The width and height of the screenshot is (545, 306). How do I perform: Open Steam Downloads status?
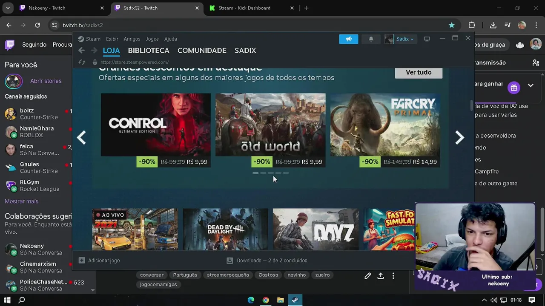click(x=267, y=261)
